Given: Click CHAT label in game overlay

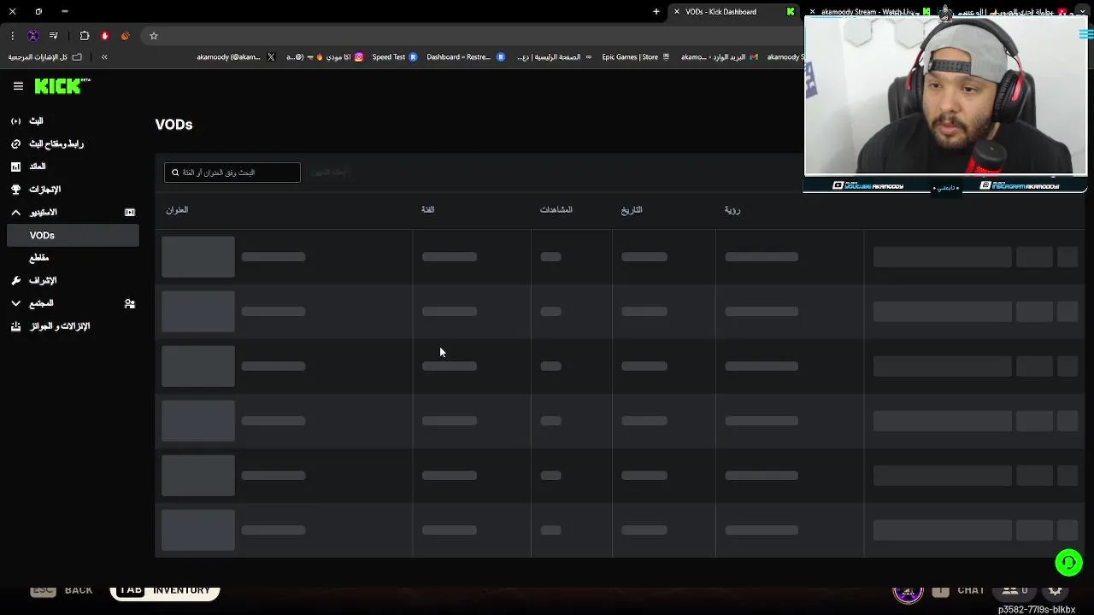Looking at the screenshot, I should pos(971,590).
